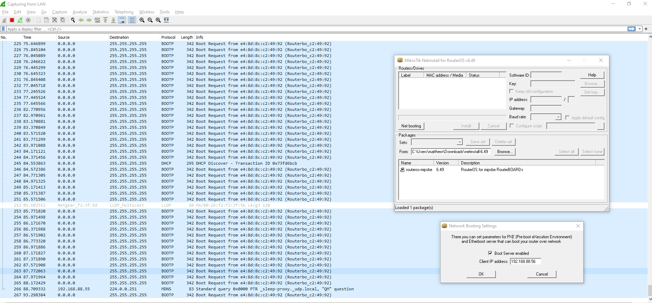Go forward to next packet
The image size is (652, 303).
89,20
